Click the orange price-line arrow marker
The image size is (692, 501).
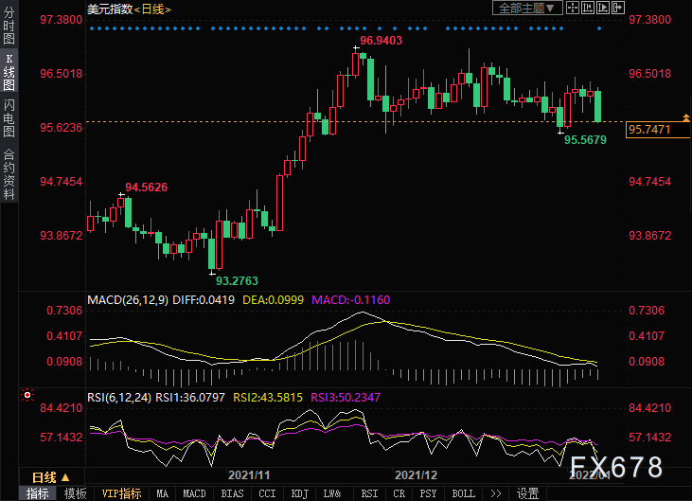click(686, 117)
